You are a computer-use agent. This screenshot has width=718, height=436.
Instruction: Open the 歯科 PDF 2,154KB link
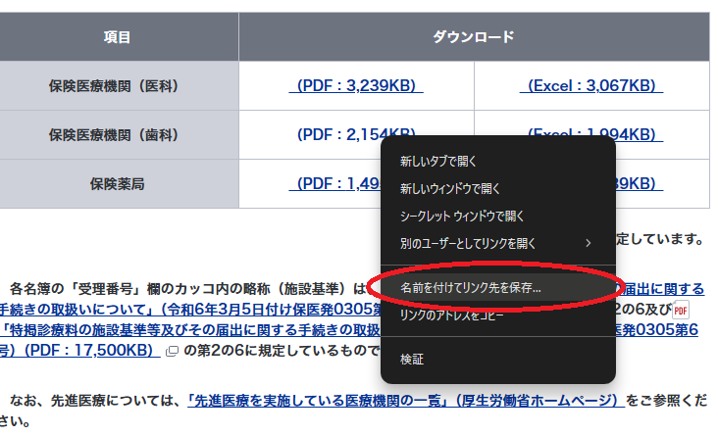pos(333,134)
